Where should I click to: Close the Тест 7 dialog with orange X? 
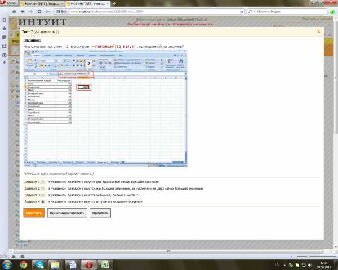(319, 32)
